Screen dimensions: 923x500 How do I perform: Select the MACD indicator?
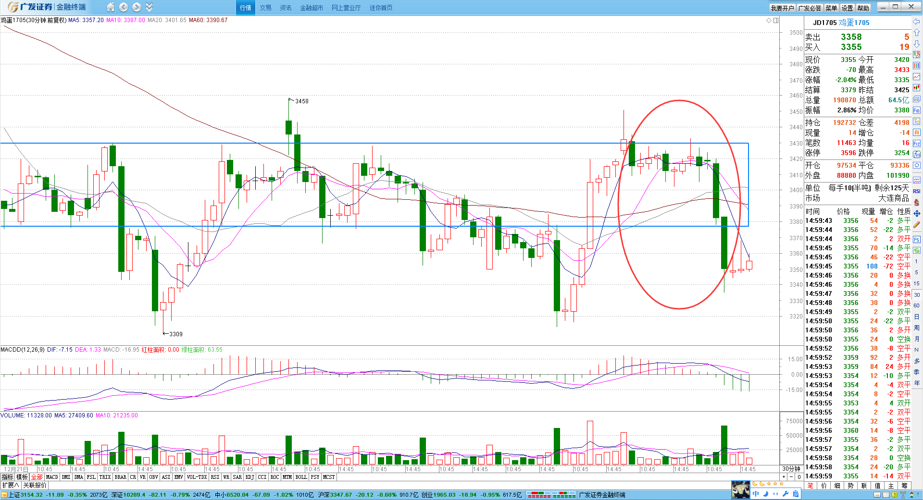52,477
